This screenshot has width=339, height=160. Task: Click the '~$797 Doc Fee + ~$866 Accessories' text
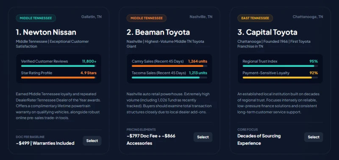coord(151,140)
